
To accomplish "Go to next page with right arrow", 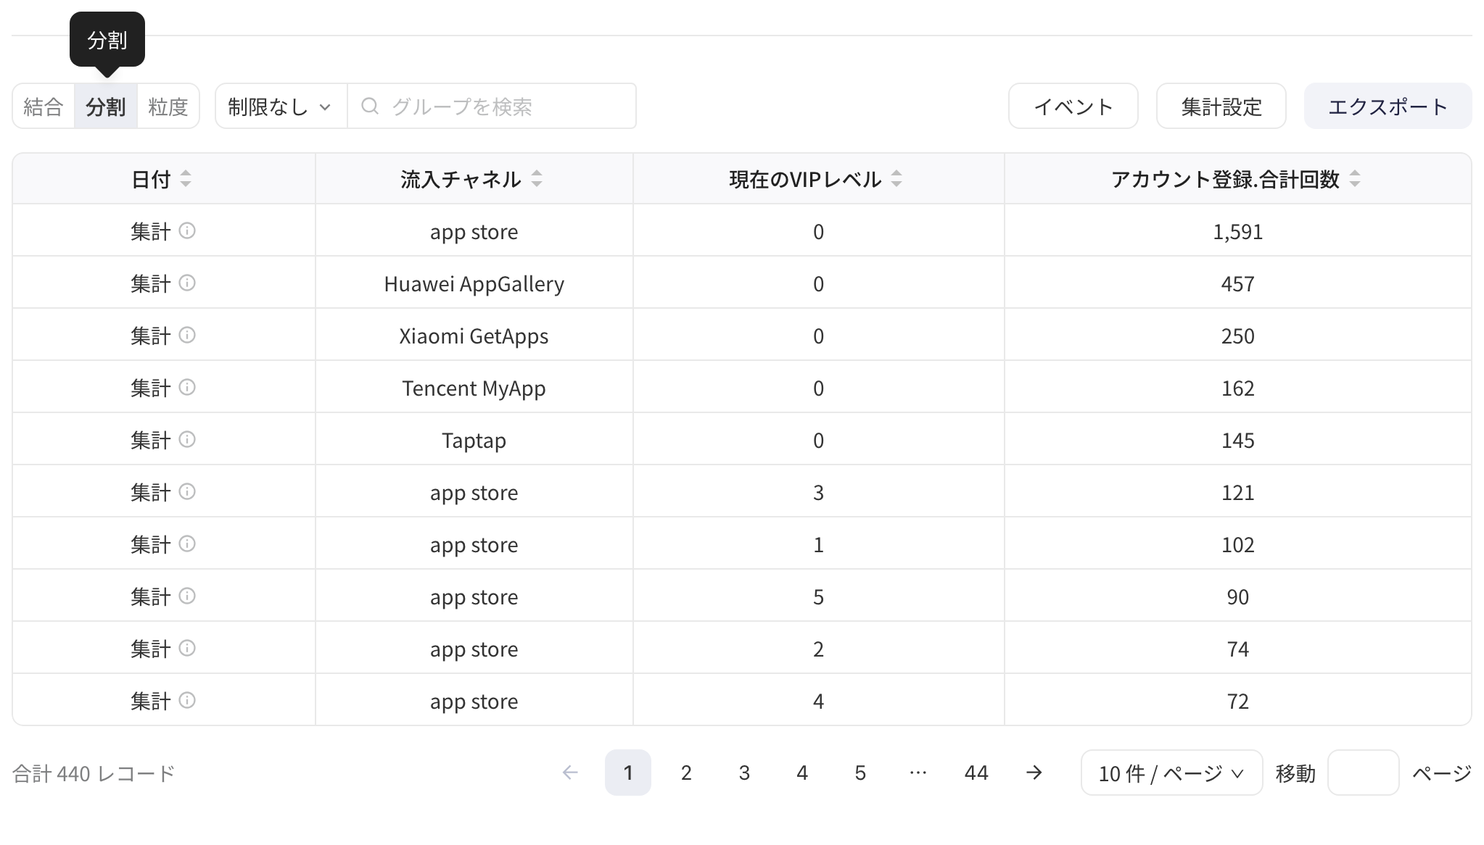I will pos(1034,773).
